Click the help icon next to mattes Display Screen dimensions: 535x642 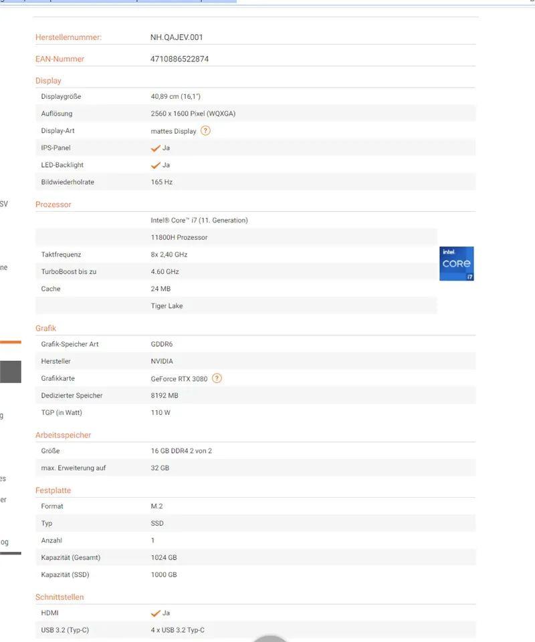click(x=205, y=131)
